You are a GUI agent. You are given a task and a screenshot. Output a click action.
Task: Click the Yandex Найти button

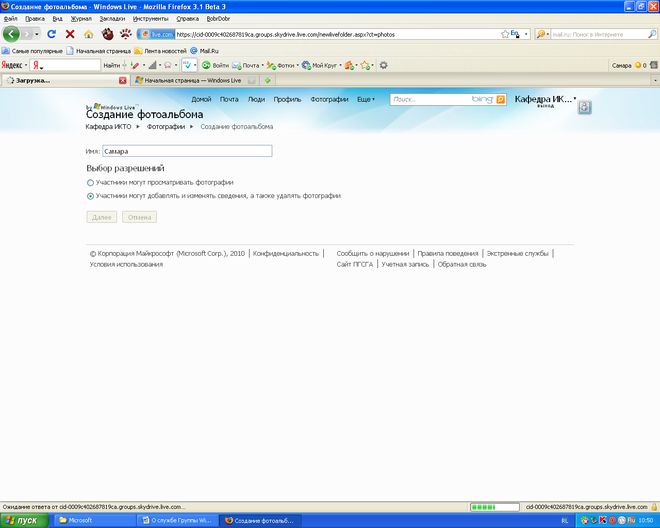111,65
